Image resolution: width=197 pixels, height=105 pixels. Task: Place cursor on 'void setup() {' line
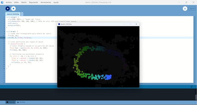point(12,17)
